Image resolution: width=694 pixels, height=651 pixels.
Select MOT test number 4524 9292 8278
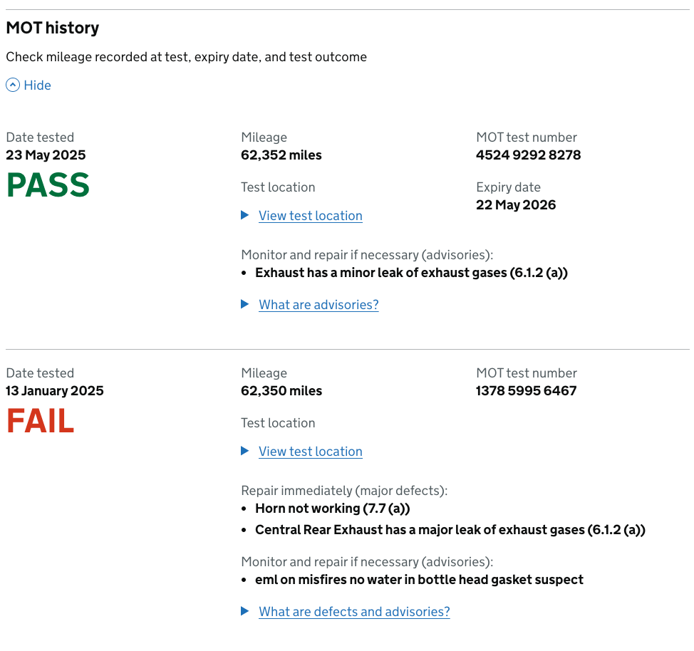click(x=529, y=155)
